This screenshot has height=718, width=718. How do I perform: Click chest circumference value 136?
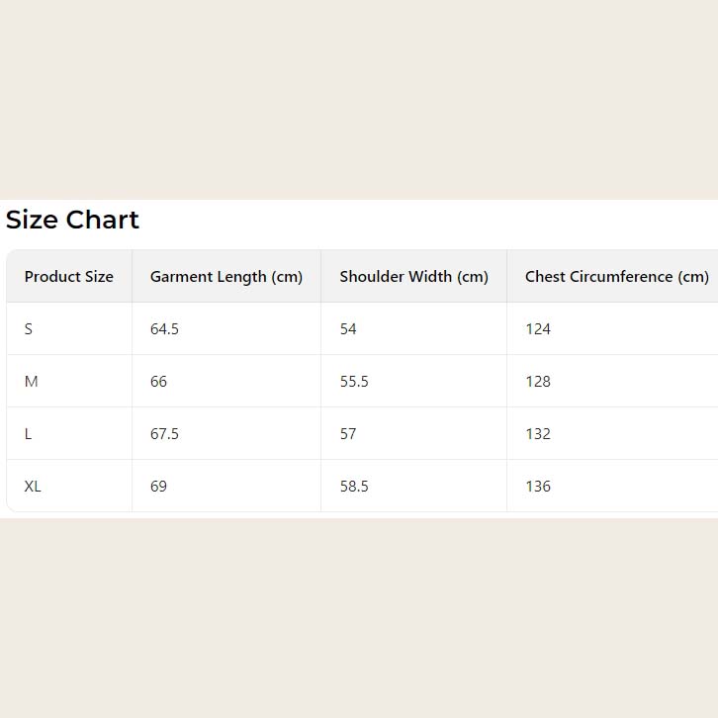(x=538, y=487)
